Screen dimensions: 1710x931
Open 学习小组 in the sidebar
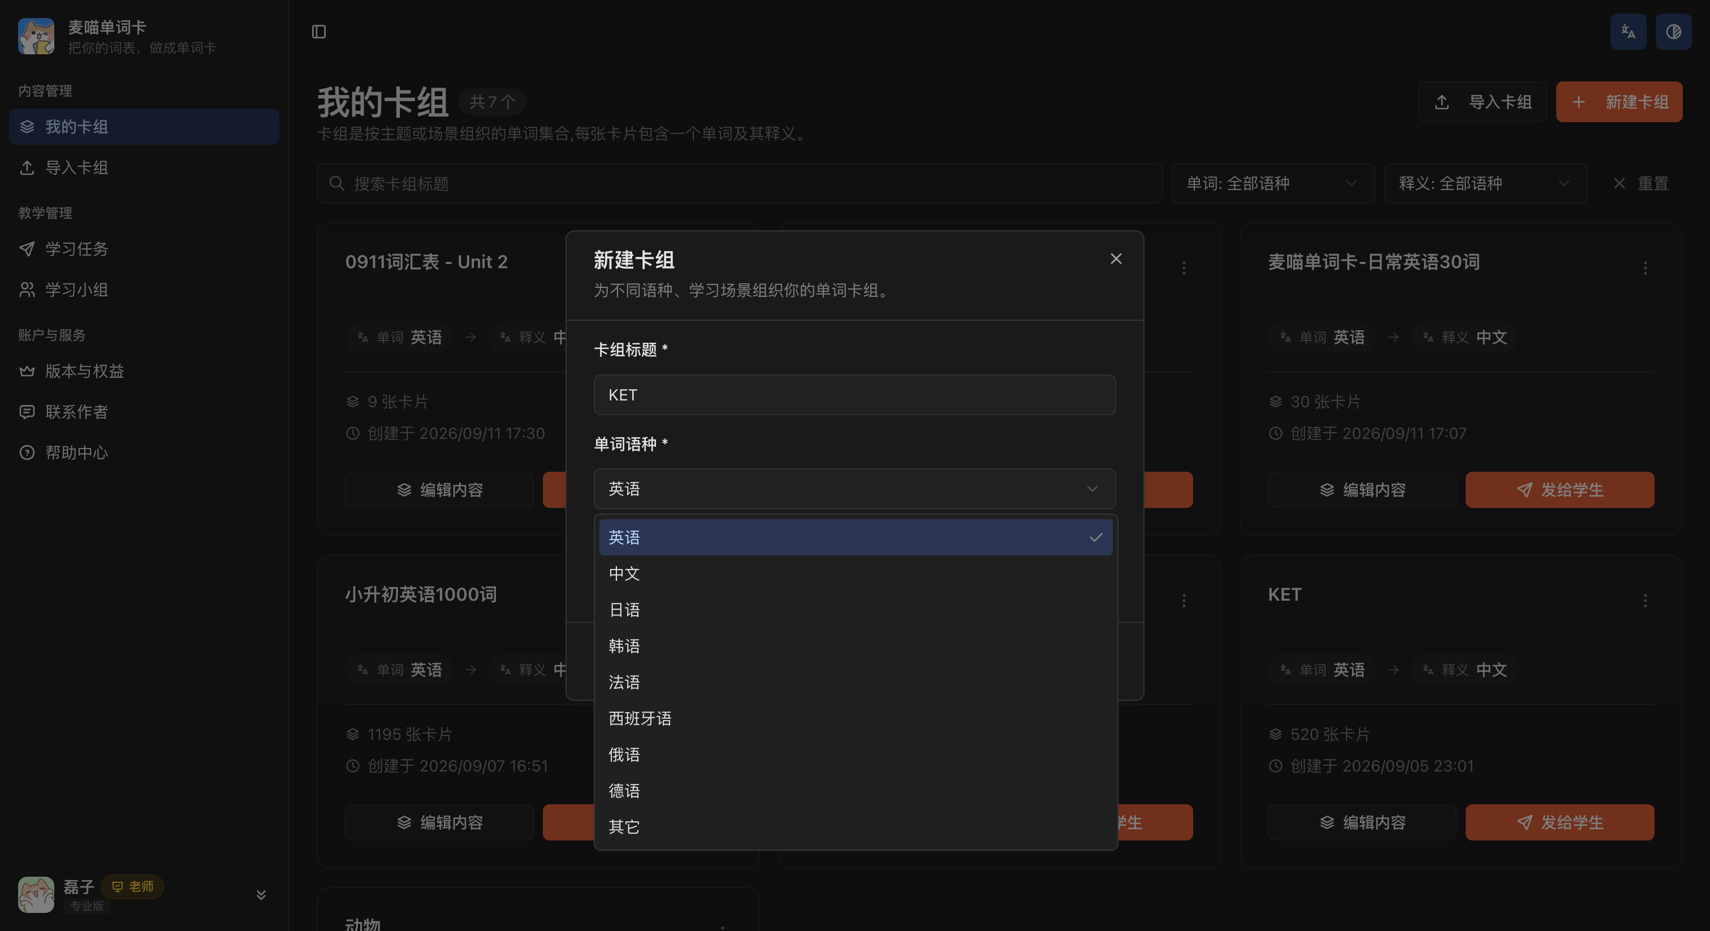click(x=144, y=290)
